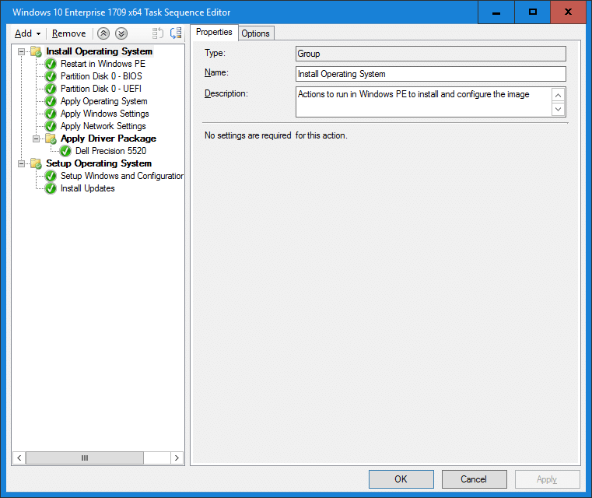The width and height of the screenshot is (592, 498).
Task: Click green check icon beside Partition Disk 0 - UEFI
Action: pos(51,89)
